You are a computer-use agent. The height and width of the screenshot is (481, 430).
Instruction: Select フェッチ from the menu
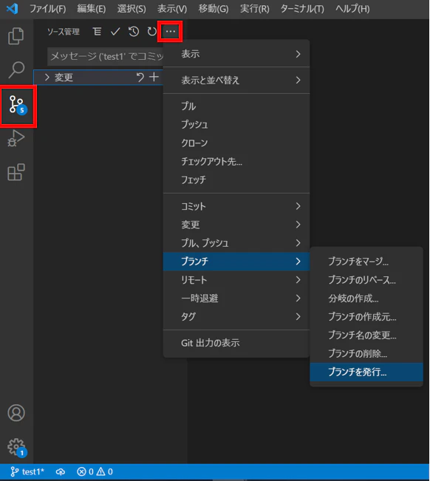(x=236, y=180)
